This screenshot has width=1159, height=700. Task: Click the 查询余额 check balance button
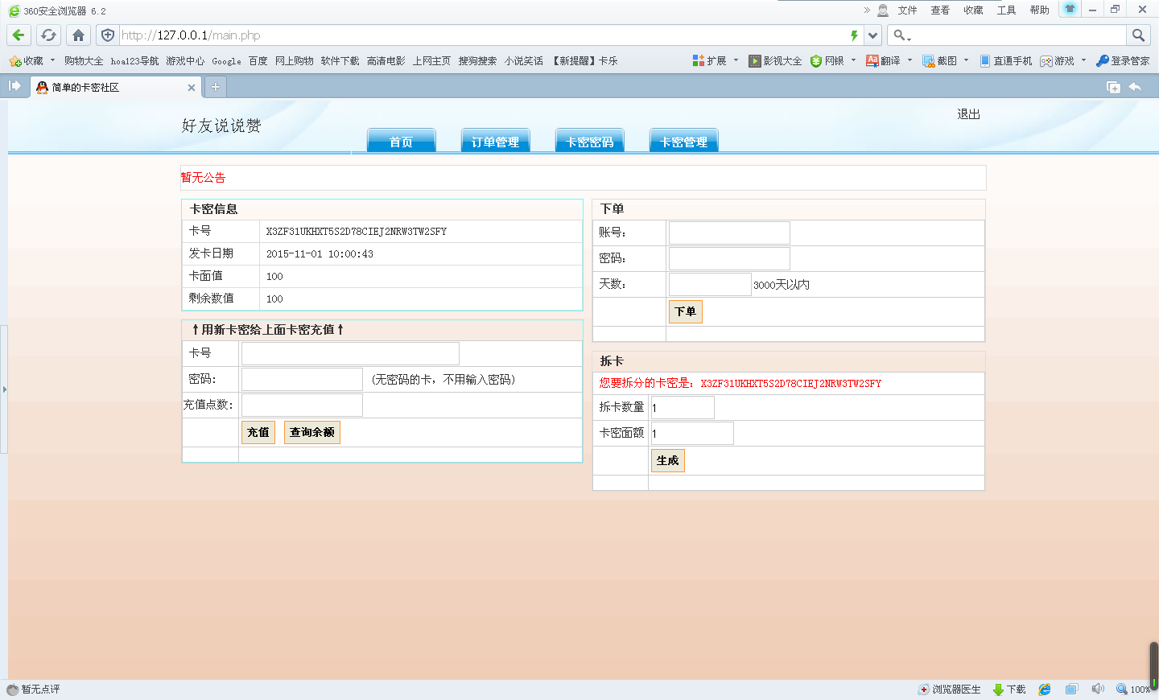tap(312, 432)
